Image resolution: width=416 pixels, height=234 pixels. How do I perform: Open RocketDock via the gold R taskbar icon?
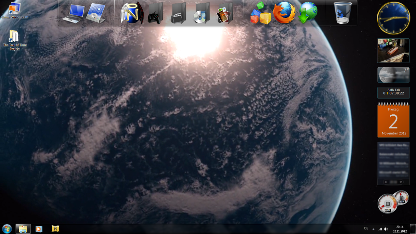[55, 229]
